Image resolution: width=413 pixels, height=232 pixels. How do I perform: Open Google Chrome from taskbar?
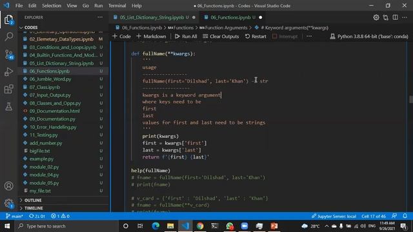[200, 226]
